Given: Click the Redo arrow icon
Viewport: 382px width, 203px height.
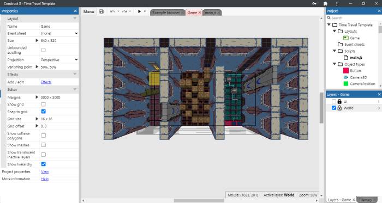Looking at the screenshot, I should tap(124, 11).
